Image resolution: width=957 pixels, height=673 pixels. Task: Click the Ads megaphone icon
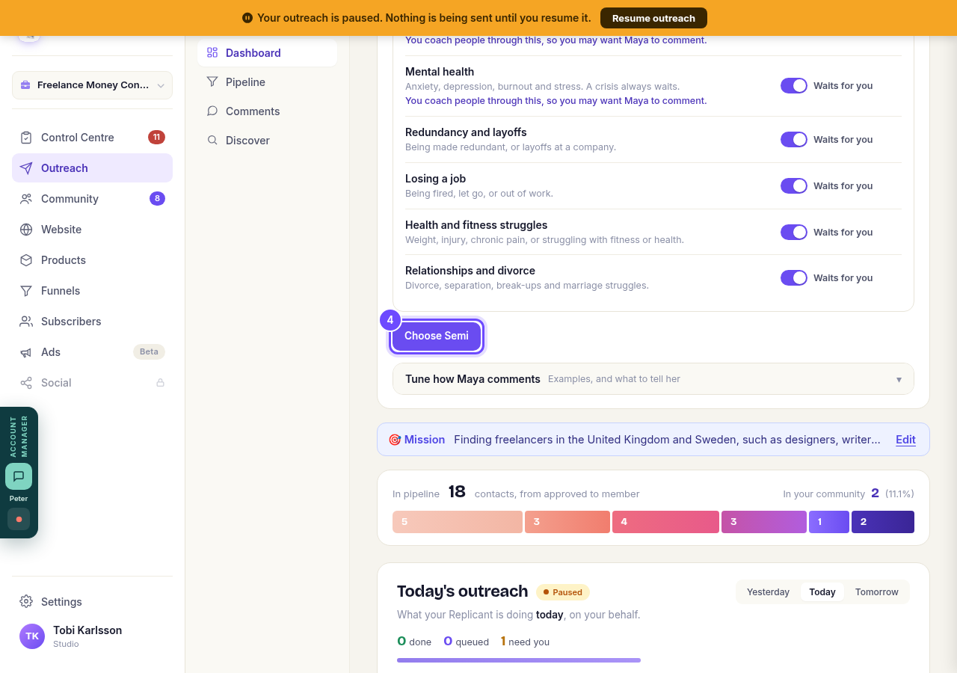pyautogui.click(x=26, y=352)
